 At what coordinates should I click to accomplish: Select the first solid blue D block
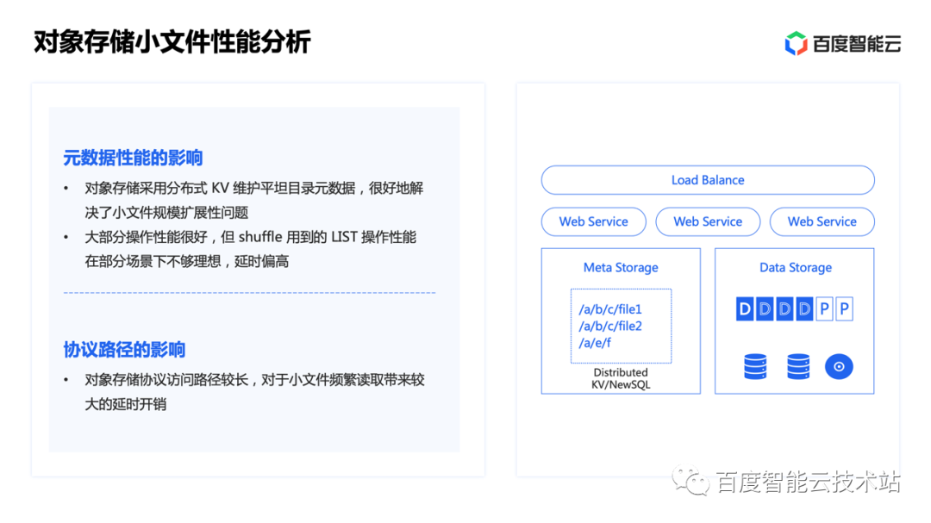[x=745, y=308]
